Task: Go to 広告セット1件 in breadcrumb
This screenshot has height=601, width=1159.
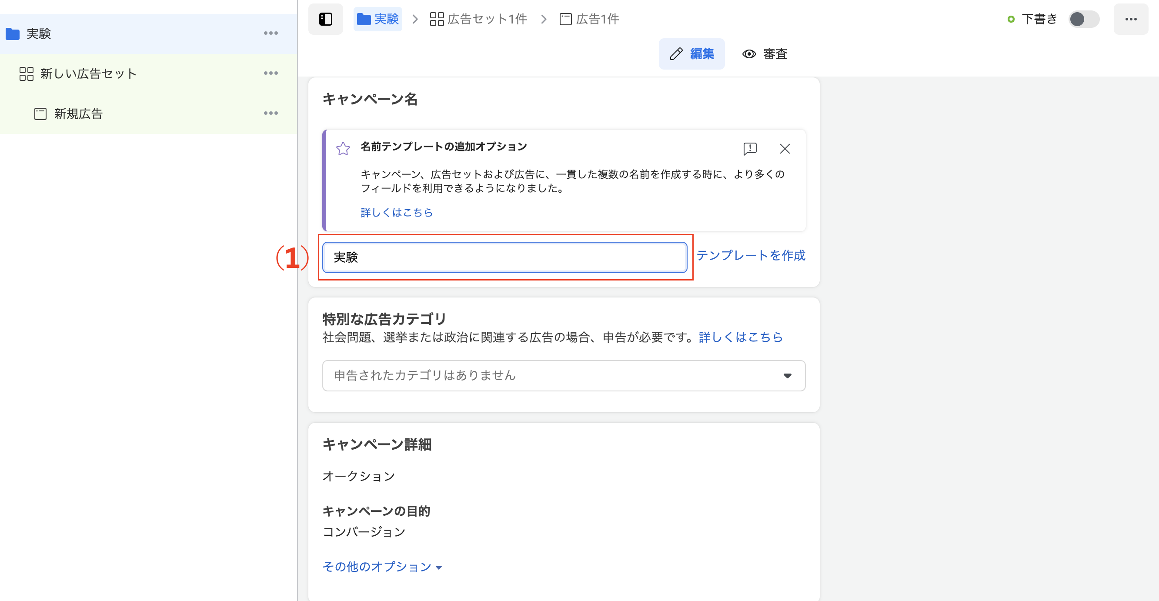Action: [x=479, y=19]
